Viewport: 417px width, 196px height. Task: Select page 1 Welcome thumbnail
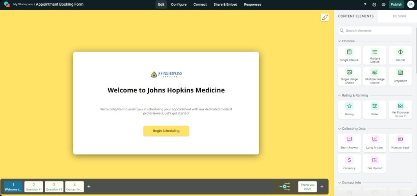pyautogui.click(x=13, y=187)
